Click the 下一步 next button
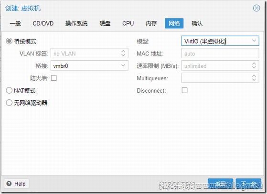 tap(248, 183)
